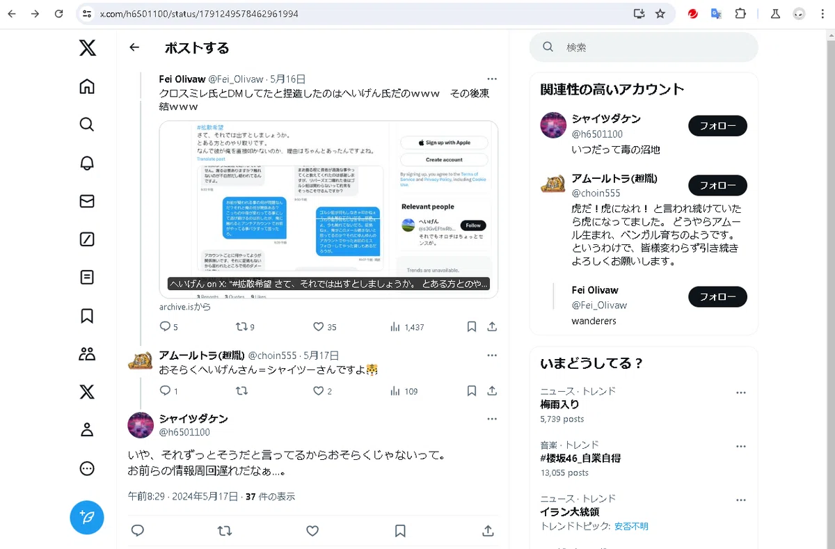Open @choin555 handle in the reply header

pyautogui.click(x=272, y=356)
